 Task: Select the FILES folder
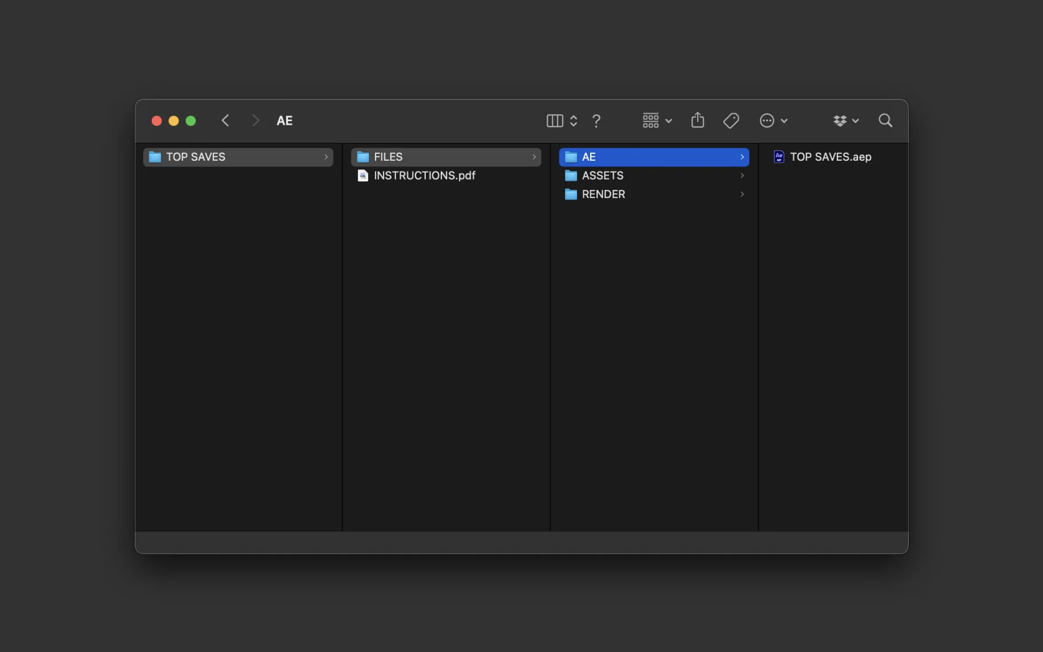click(x=388, y=157)
